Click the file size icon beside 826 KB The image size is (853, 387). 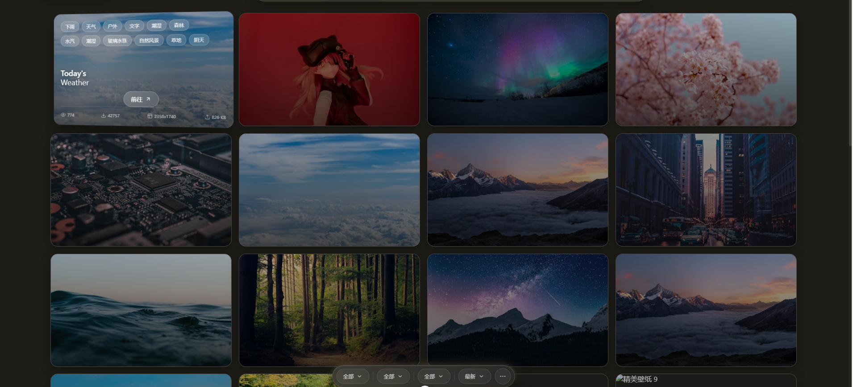point(207,117)
